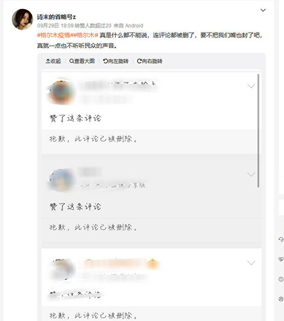Screen dimensions: 284x321
Task: Expand chevron on second liked-comment card
Action: point(251,174)
